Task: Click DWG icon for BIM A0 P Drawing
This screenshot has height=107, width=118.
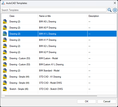Action: (x=5, y=28)
